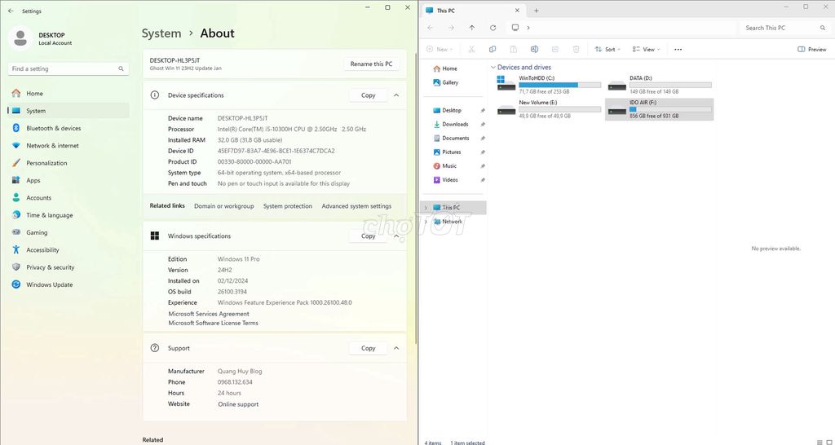Copy the Windows specifications

point(368,236)
